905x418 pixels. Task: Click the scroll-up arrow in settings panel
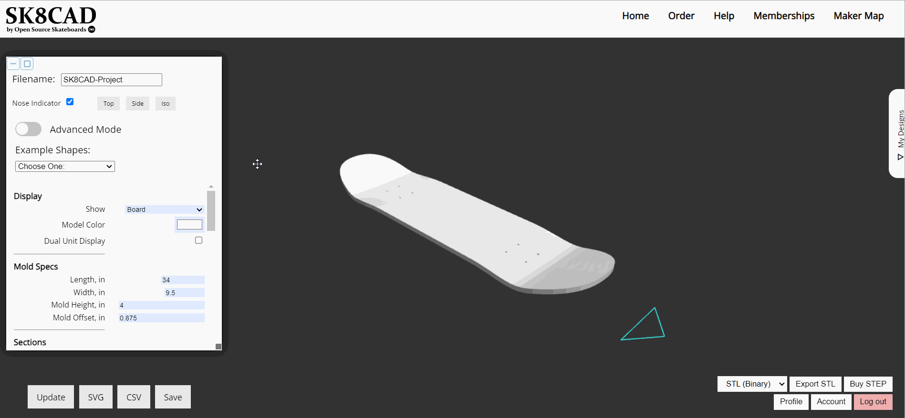click(x=211, y=187)
